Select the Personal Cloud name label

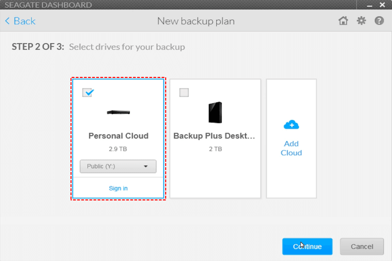pos(118,136)
